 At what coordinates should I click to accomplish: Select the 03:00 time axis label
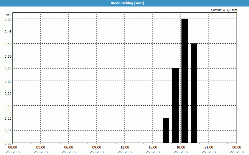41,147
